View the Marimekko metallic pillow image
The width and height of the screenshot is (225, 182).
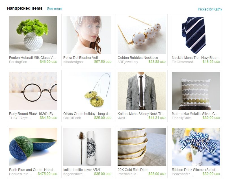point(196,91)
